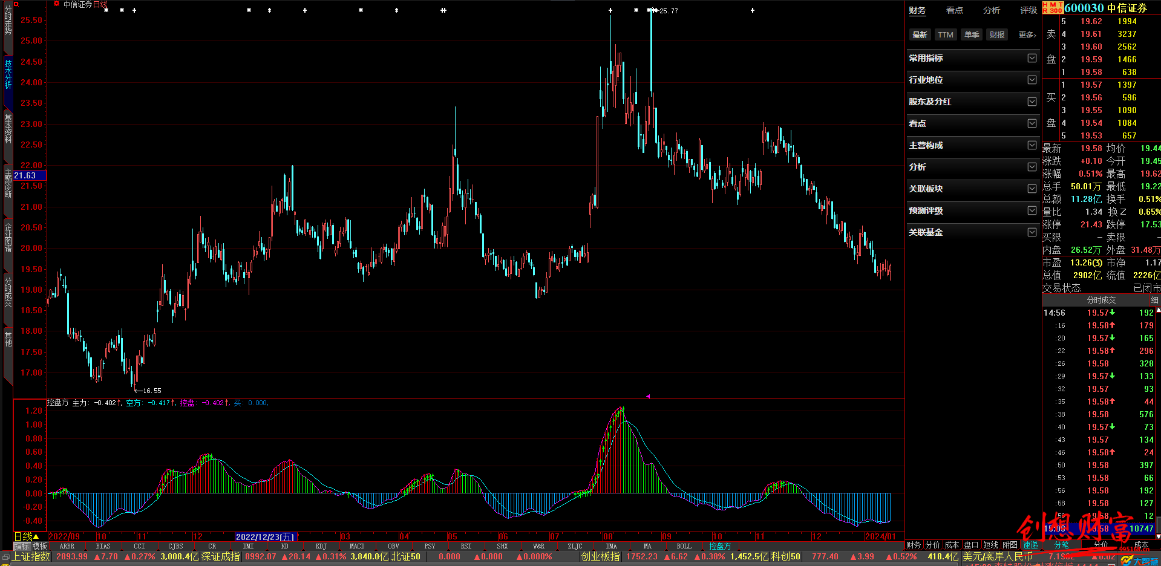Click the small icon left of 上证指数
The width and height of the screenshot is (1161, 566).
pos(5,556)
